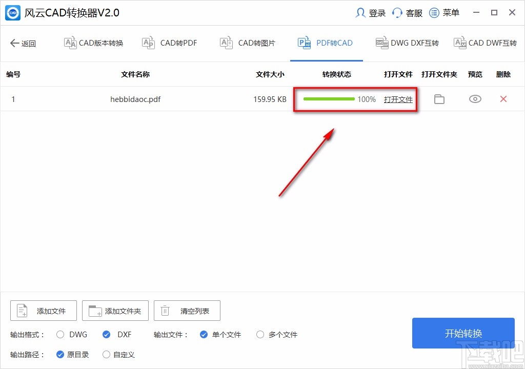Click the 100% progress bar
This screenshot has height=369, width=525.
pos(333,98)
